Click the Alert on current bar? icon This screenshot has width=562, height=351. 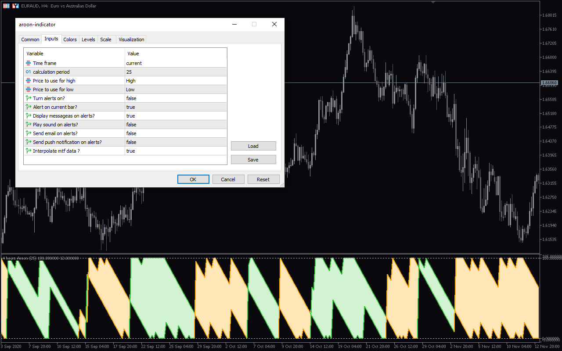click(x=29, y=107)
